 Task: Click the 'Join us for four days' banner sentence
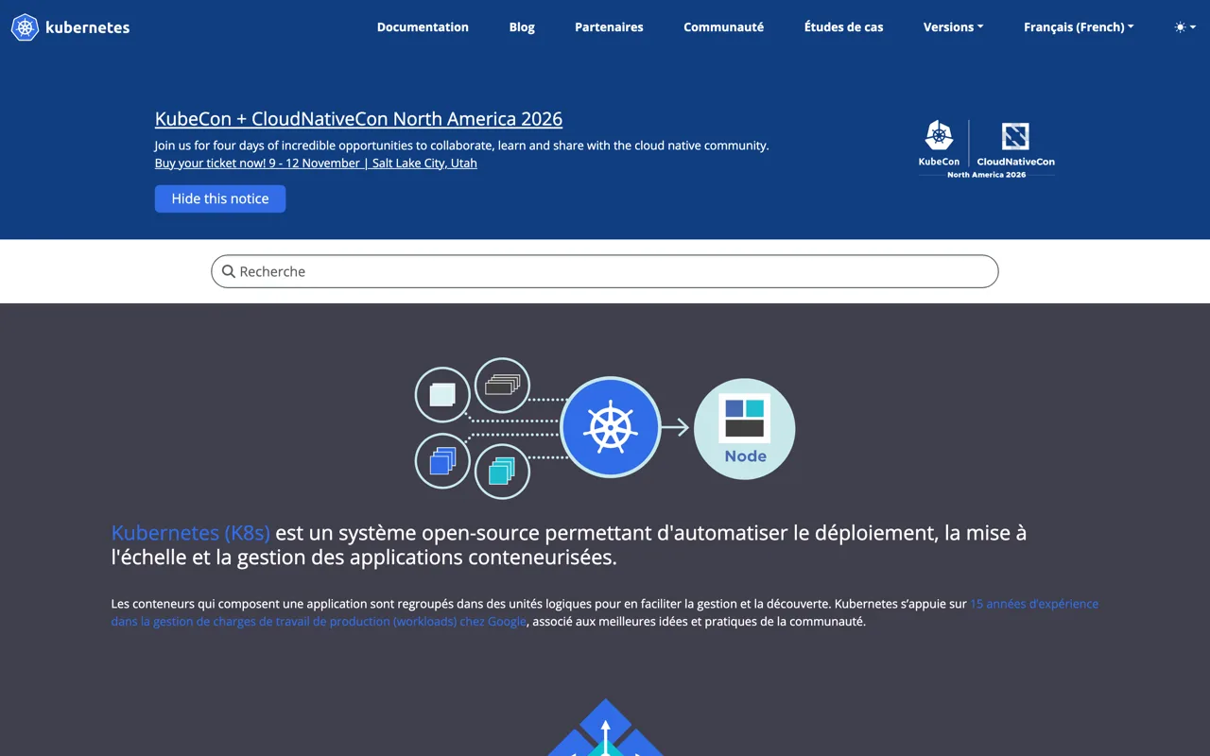[461, 146]
